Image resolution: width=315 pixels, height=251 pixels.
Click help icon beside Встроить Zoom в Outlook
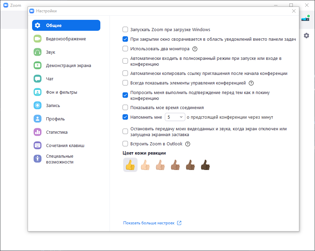coord(188,144)
